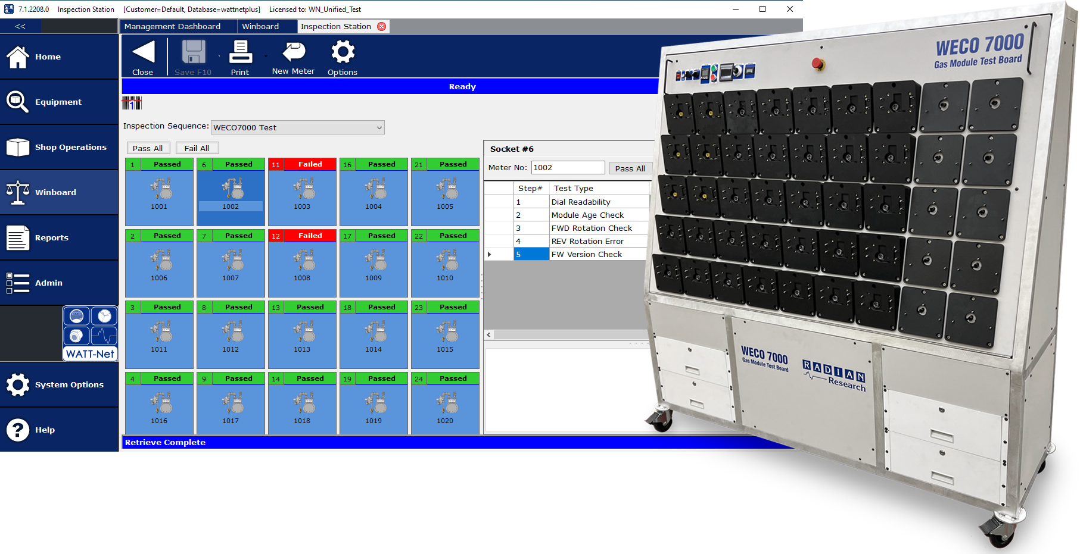The height and width of the screenshot is (554, 1080).
Task: Click the Passed status of socket 24
Action: 453,378
